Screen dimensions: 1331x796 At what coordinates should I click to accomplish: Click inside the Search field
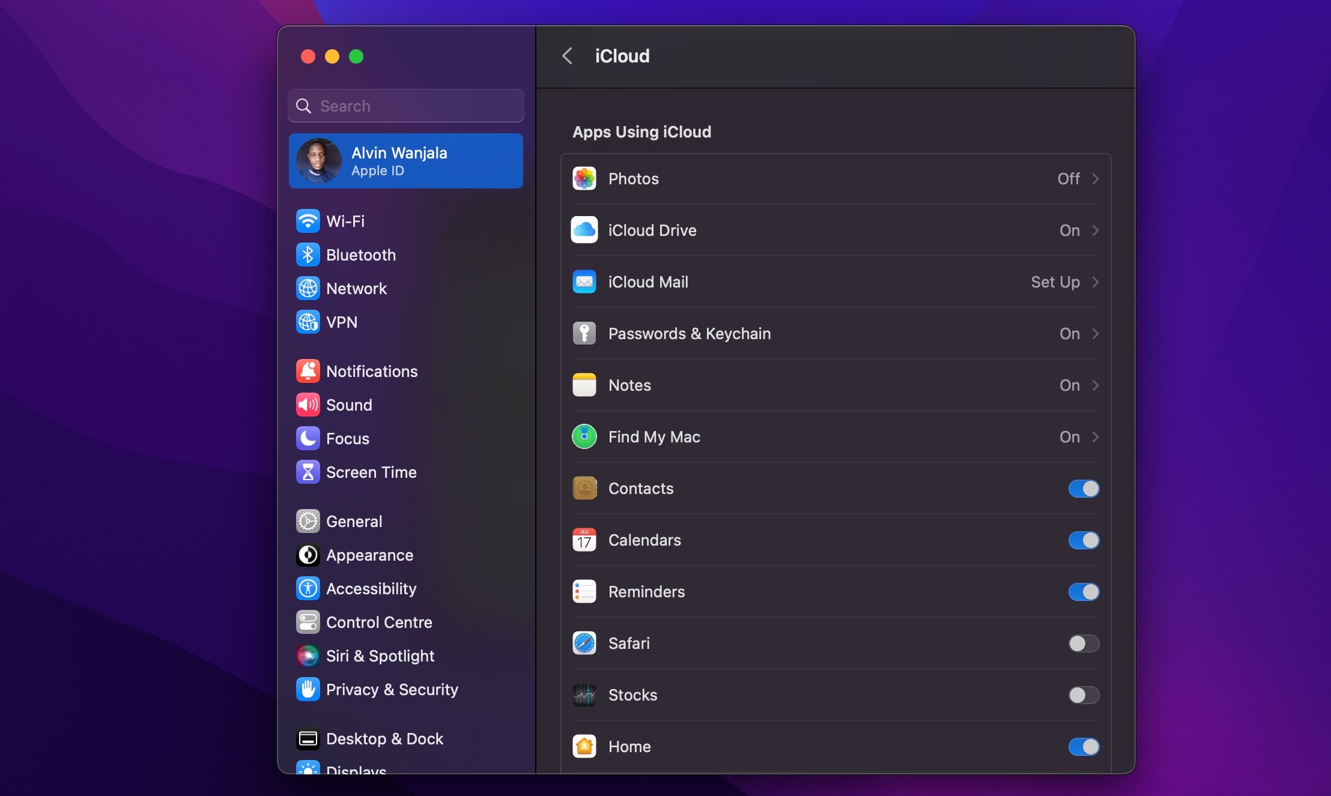[x=405, y=106]
